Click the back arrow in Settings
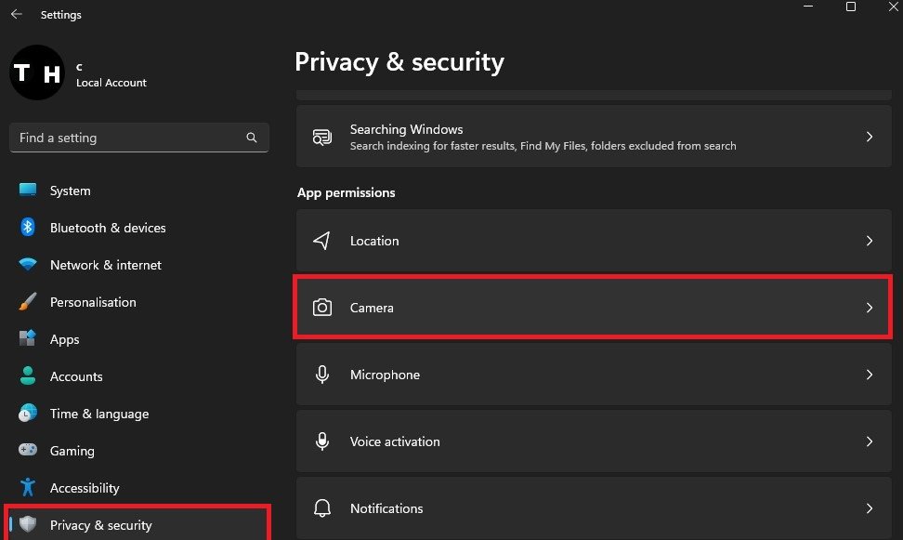The width and height of the screenshot is (903, 540). tap(16, 15)
